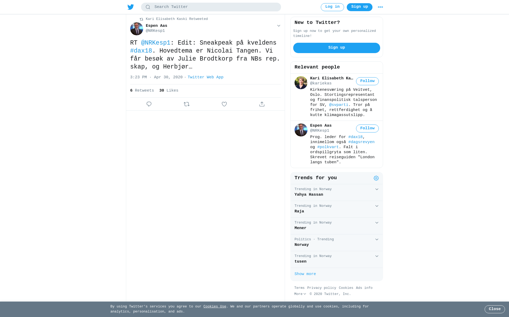The height and width of the screenshot is (317, 509).
Task: Click the search magnifier icon
Action: coord(148,7)
